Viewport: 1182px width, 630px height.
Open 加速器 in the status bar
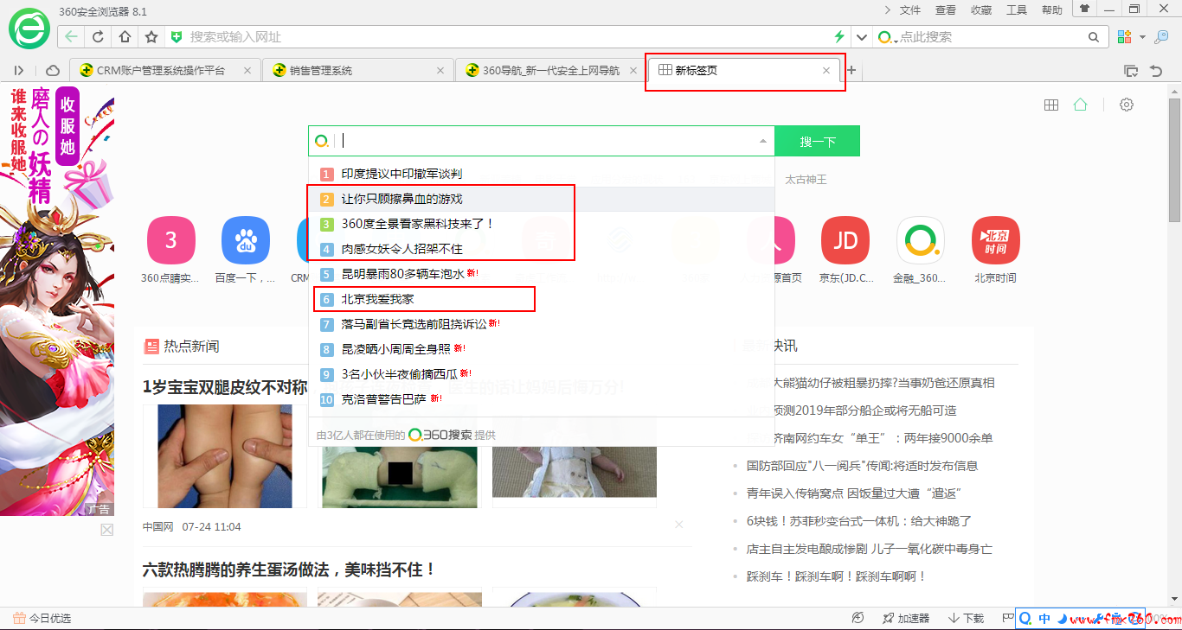[906, 618]
